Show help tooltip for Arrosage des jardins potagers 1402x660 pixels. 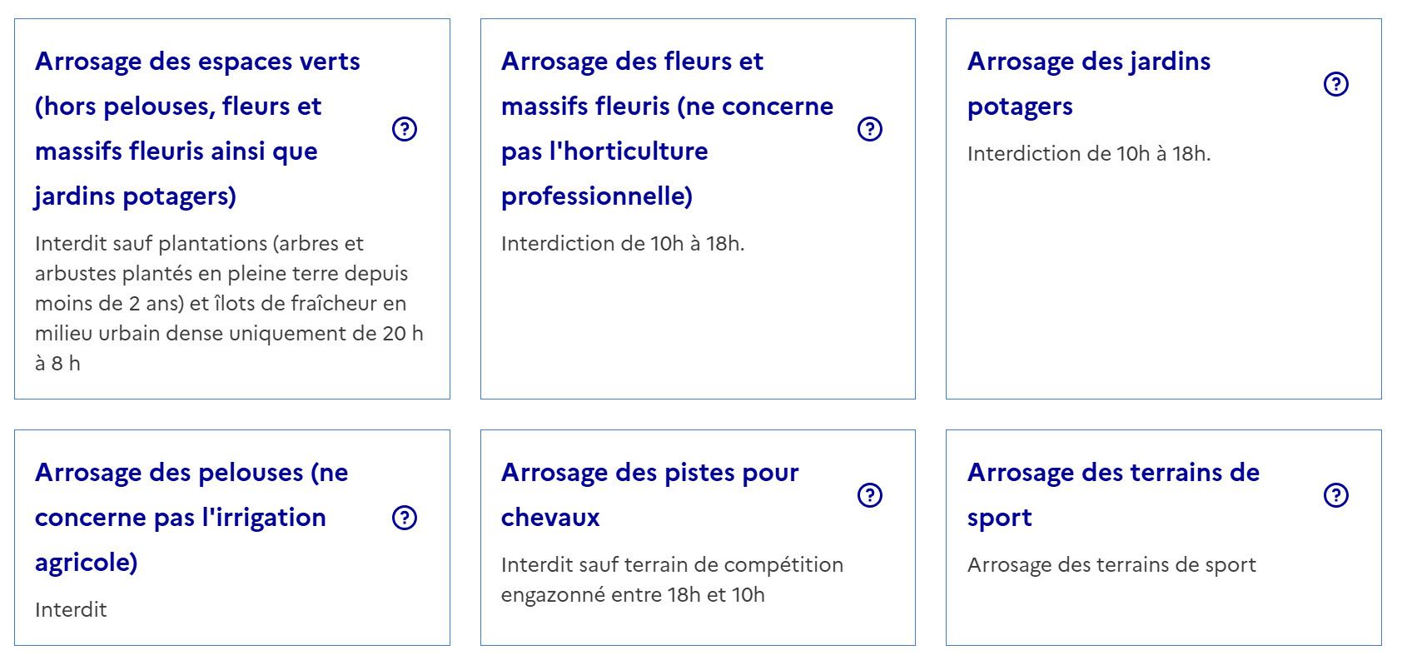click(x=1336, y=84)
